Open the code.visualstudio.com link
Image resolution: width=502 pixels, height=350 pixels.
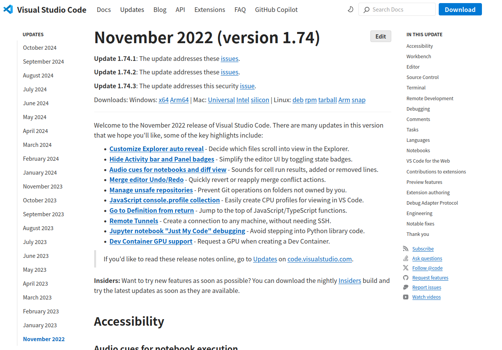pos(319,259)
